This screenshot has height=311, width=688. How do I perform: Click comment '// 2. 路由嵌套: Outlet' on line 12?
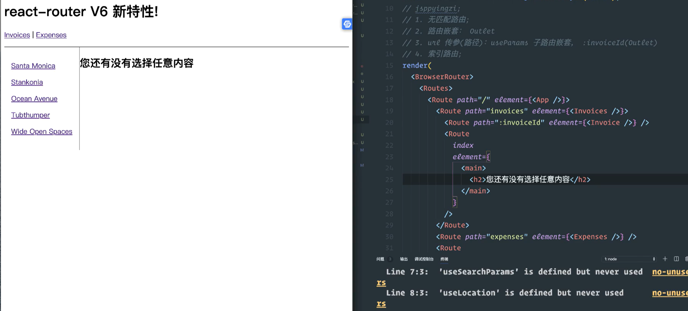click(x=448, y=31)
